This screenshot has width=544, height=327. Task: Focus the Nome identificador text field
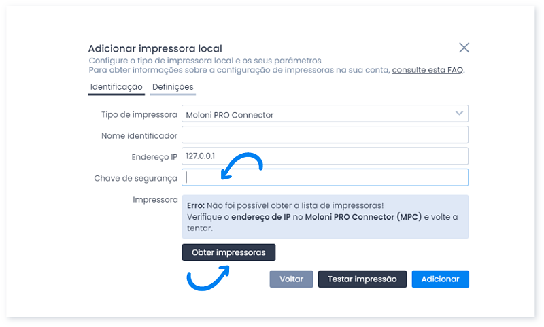pyautogui.click(x=325, y=135)
